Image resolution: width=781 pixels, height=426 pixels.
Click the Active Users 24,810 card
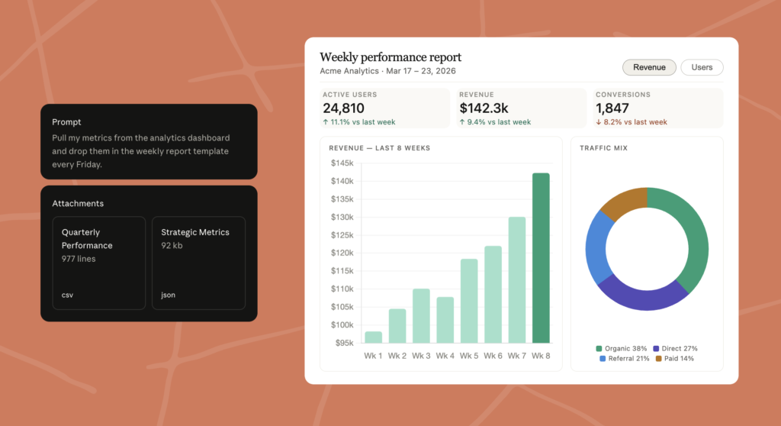384,108
